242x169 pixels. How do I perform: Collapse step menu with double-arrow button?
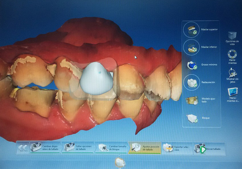pos(22,148)
